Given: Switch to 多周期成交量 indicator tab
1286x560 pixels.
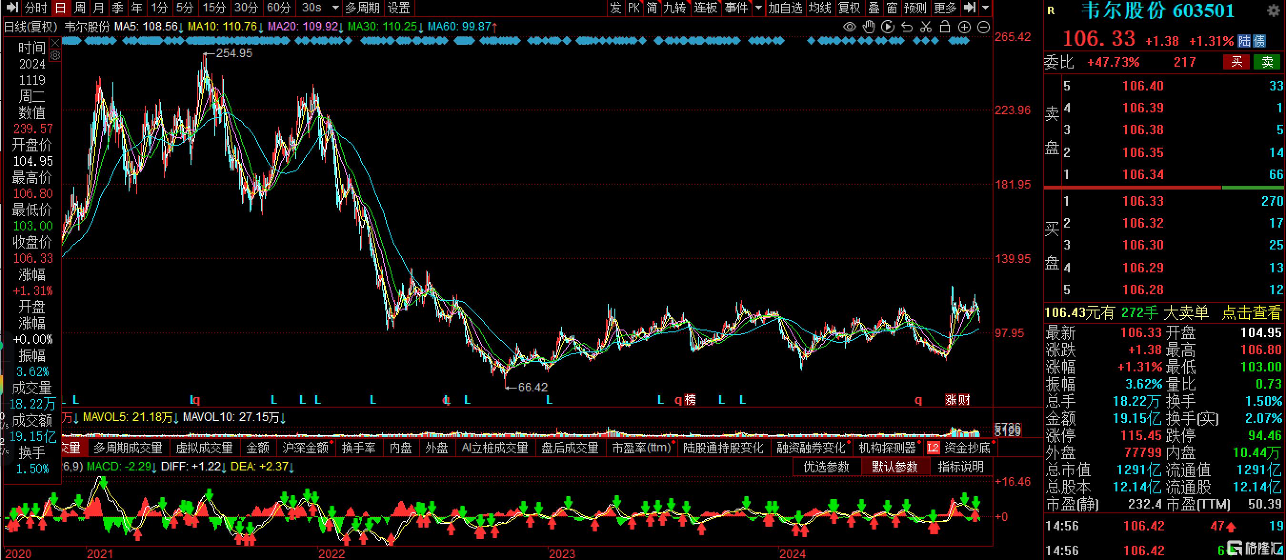Looking at the screenshot, I should click(128, 448).
